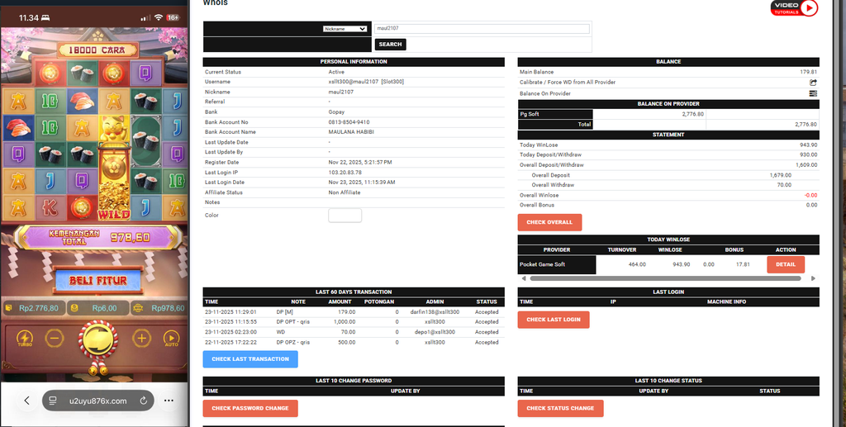846x427 pixels.
Task: Click the Today Winlose horizontal scrollbar
Action: [x=665, y=278]
